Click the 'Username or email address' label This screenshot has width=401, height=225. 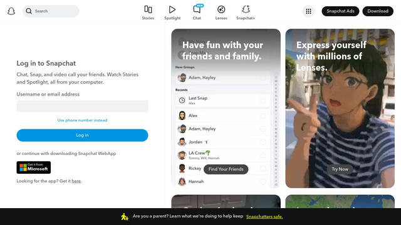coord(48,94)
